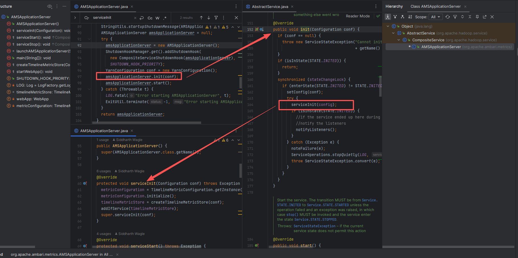Image resolution: width=518 pixels, height=258 pixels.
Task: Select top AMSApplicationServer.java editor tab
Action: [x=104, y=7]
